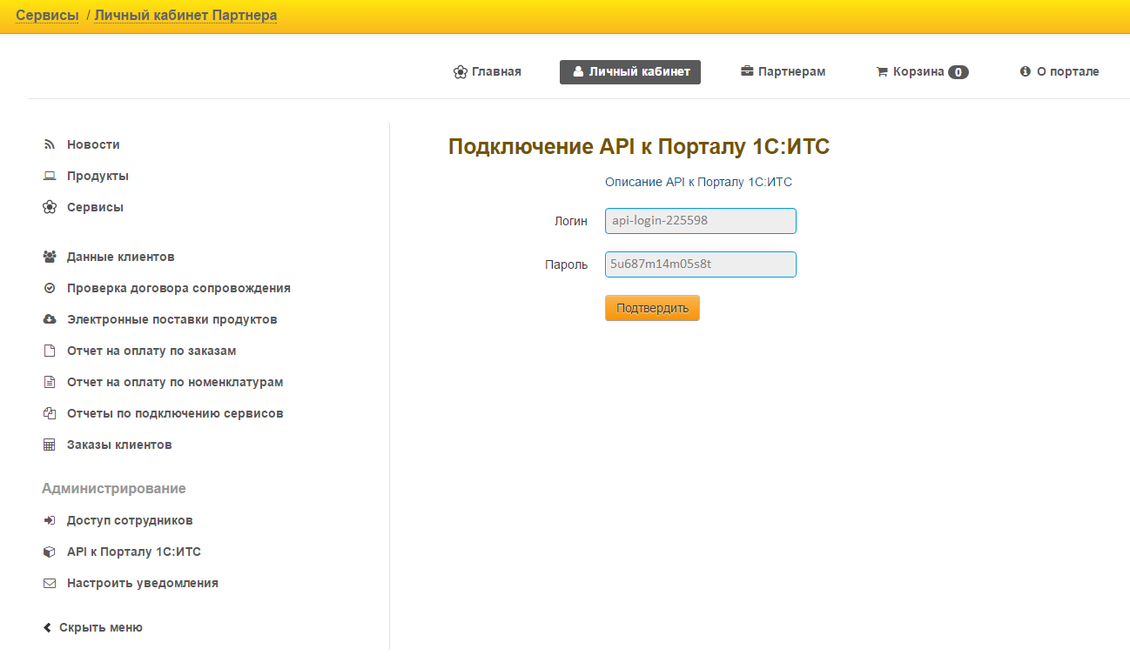1130x669 pixels.
Task: Click the people icon beside Данные клиентов
Action: tap(50, 257)
